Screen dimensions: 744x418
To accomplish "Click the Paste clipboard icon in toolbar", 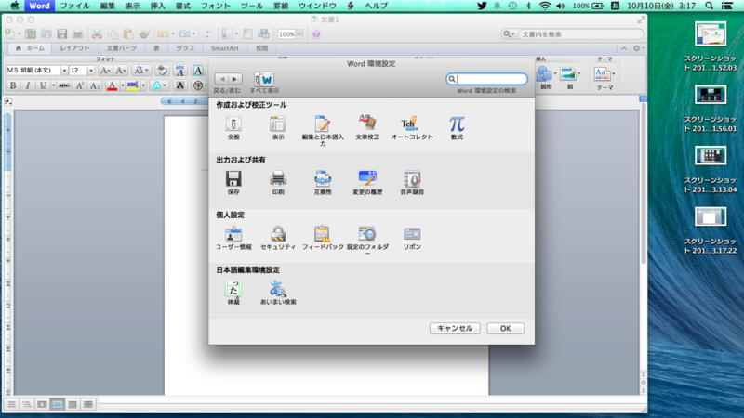I will click(x=128, y=33).
